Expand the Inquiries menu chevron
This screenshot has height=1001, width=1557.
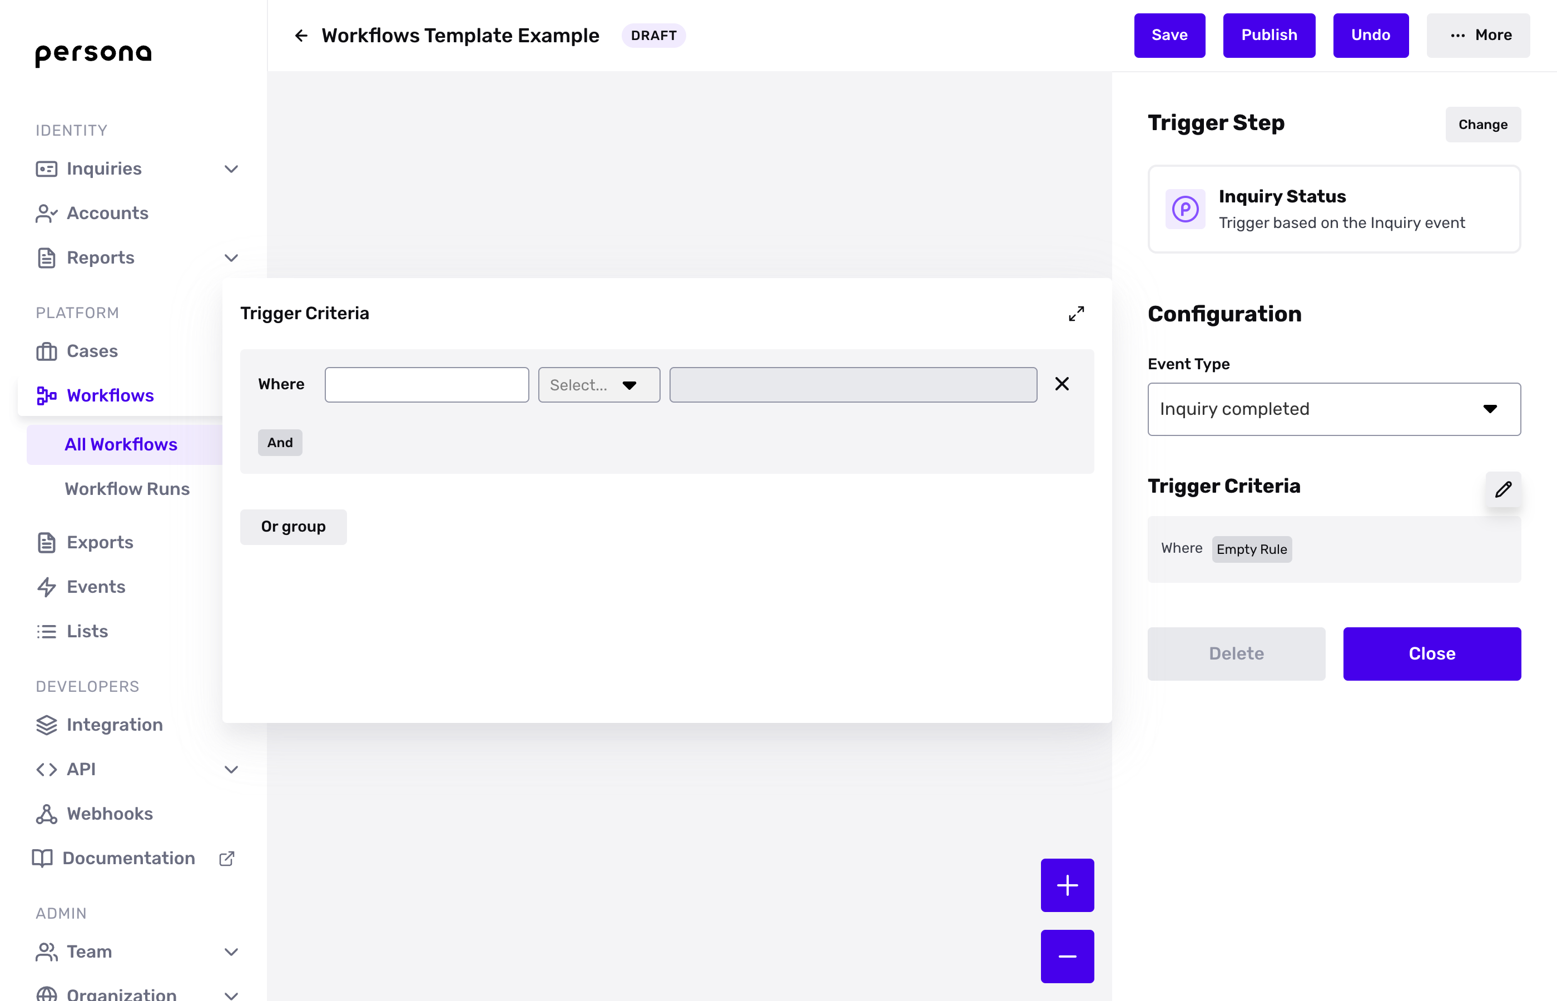[231, 169]
